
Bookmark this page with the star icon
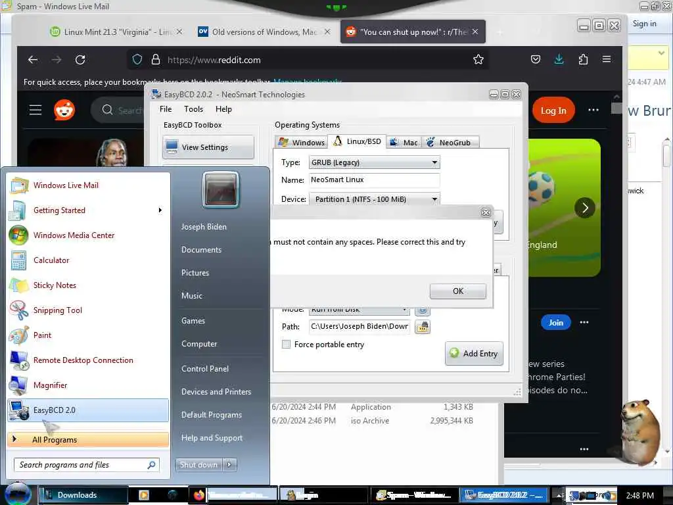(x=478, y=60)
